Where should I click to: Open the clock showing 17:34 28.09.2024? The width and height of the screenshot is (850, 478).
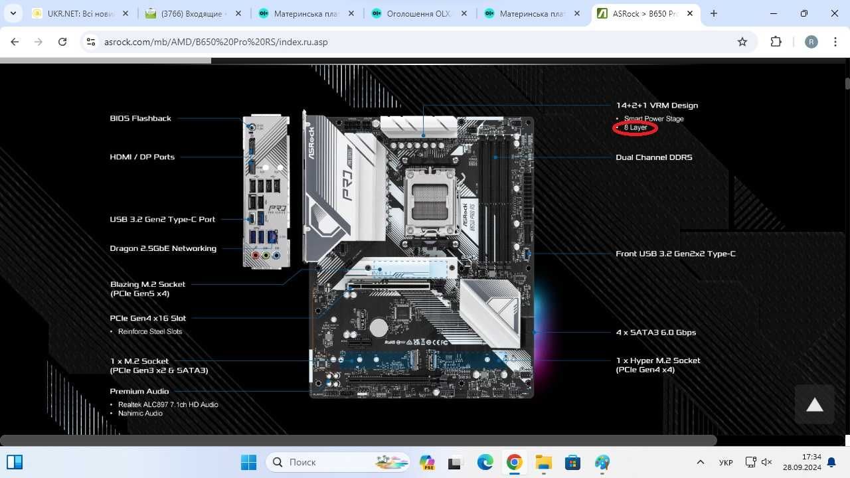click(x=802, y=462)
